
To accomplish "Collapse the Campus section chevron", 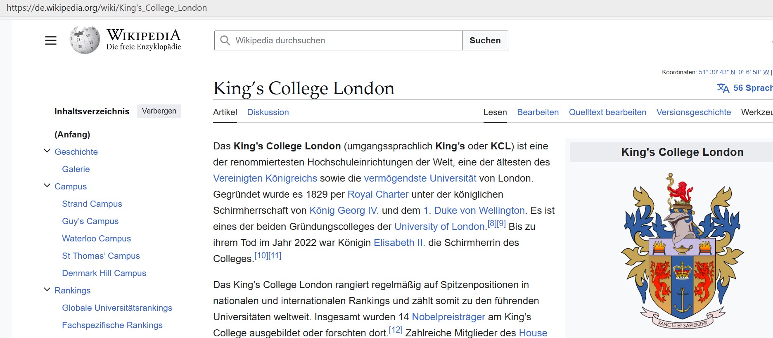I will tap(47, 186).
